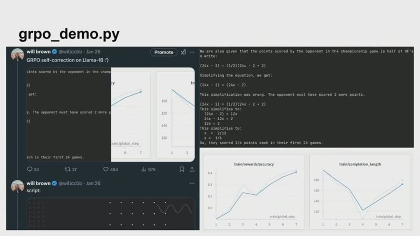420x236 pixels.
Task: Open the terminal output image in the tweet
Action: (69, 115)
